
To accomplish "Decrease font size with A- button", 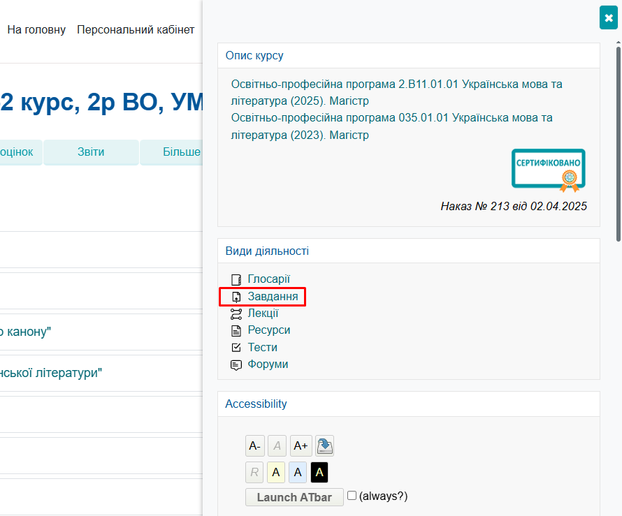I will coord(254,445).
